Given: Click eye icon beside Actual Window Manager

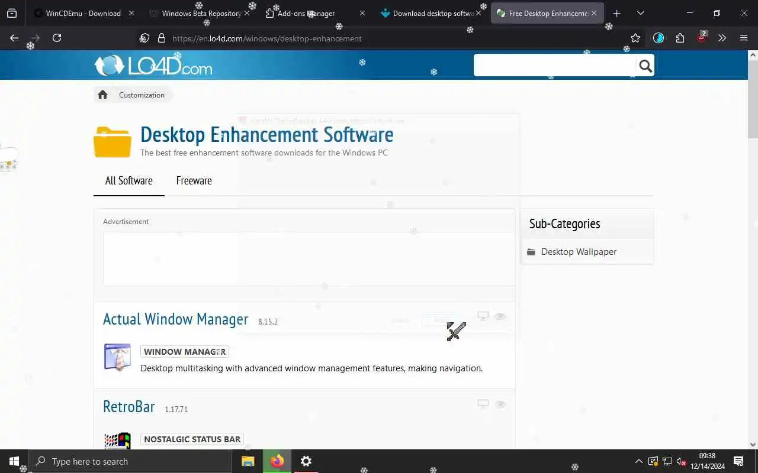Looking at the screenshot, I should pos(500,316).
